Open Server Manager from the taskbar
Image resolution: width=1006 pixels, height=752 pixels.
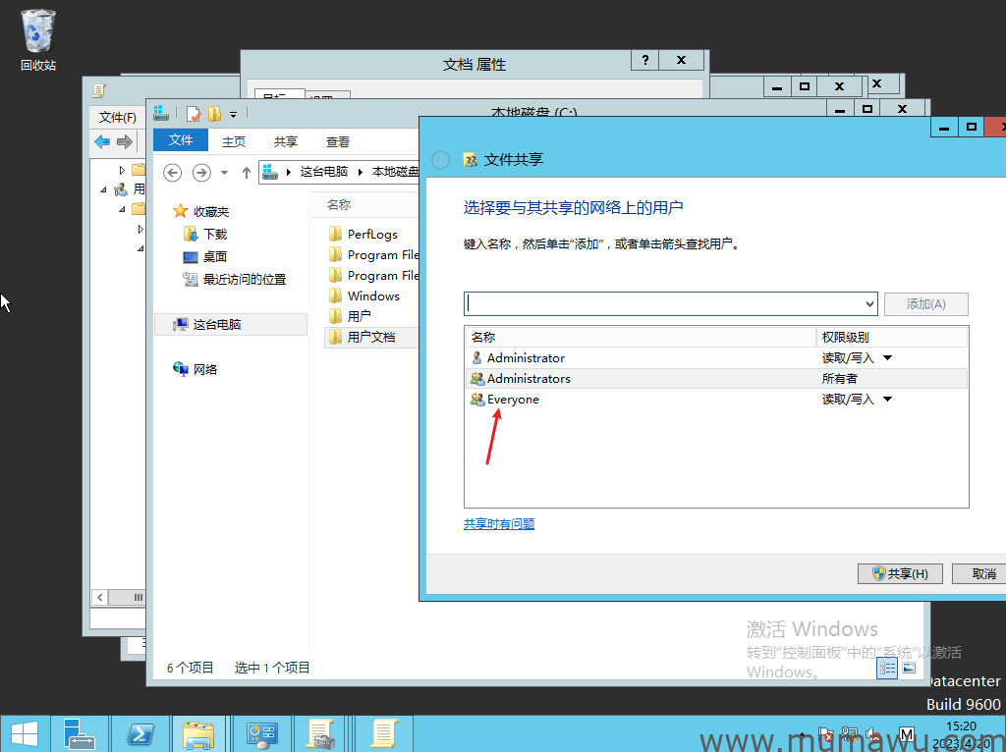81,733
